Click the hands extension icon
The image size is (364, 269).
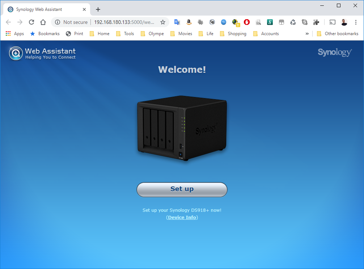[200, 22]
